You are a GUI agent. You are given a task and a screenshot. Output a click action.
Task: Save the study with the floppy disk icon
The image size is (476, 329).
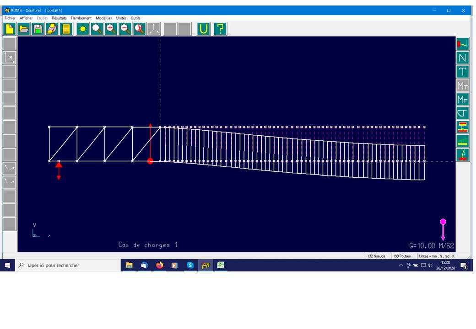point(38,29)
